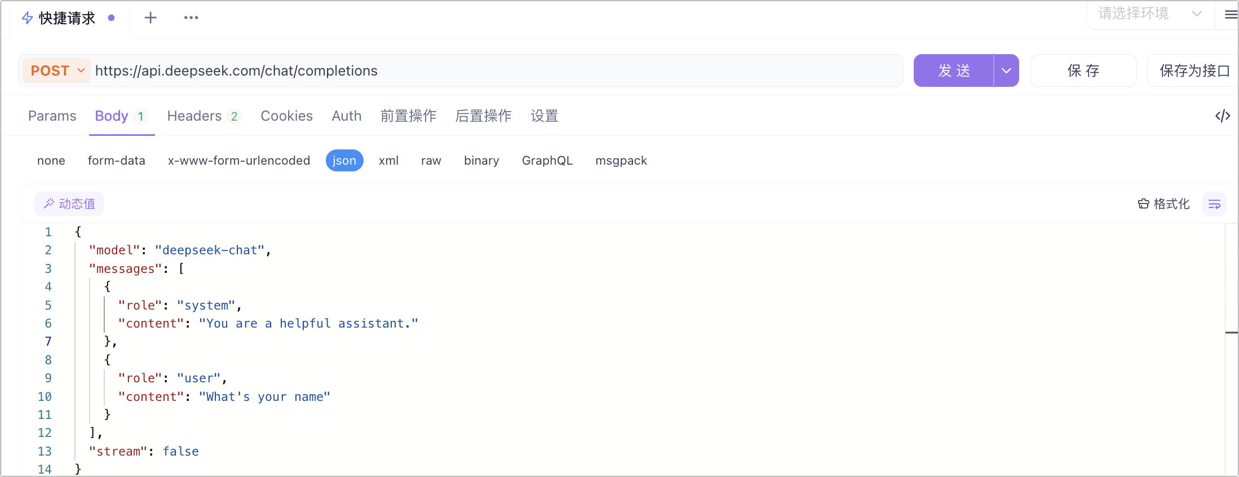Open the Headers tab
Image resolution: width=1239 pixels, height=477 pixels.
[x=204, y=116]
